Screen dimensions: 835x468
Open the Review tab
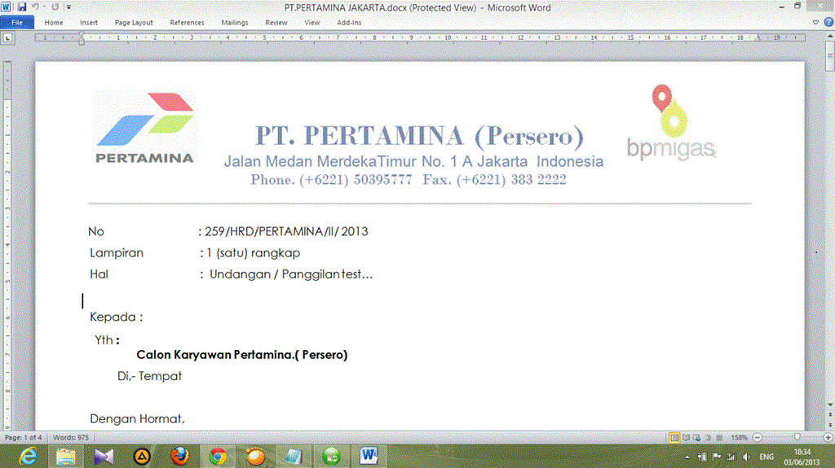[276, 22]
